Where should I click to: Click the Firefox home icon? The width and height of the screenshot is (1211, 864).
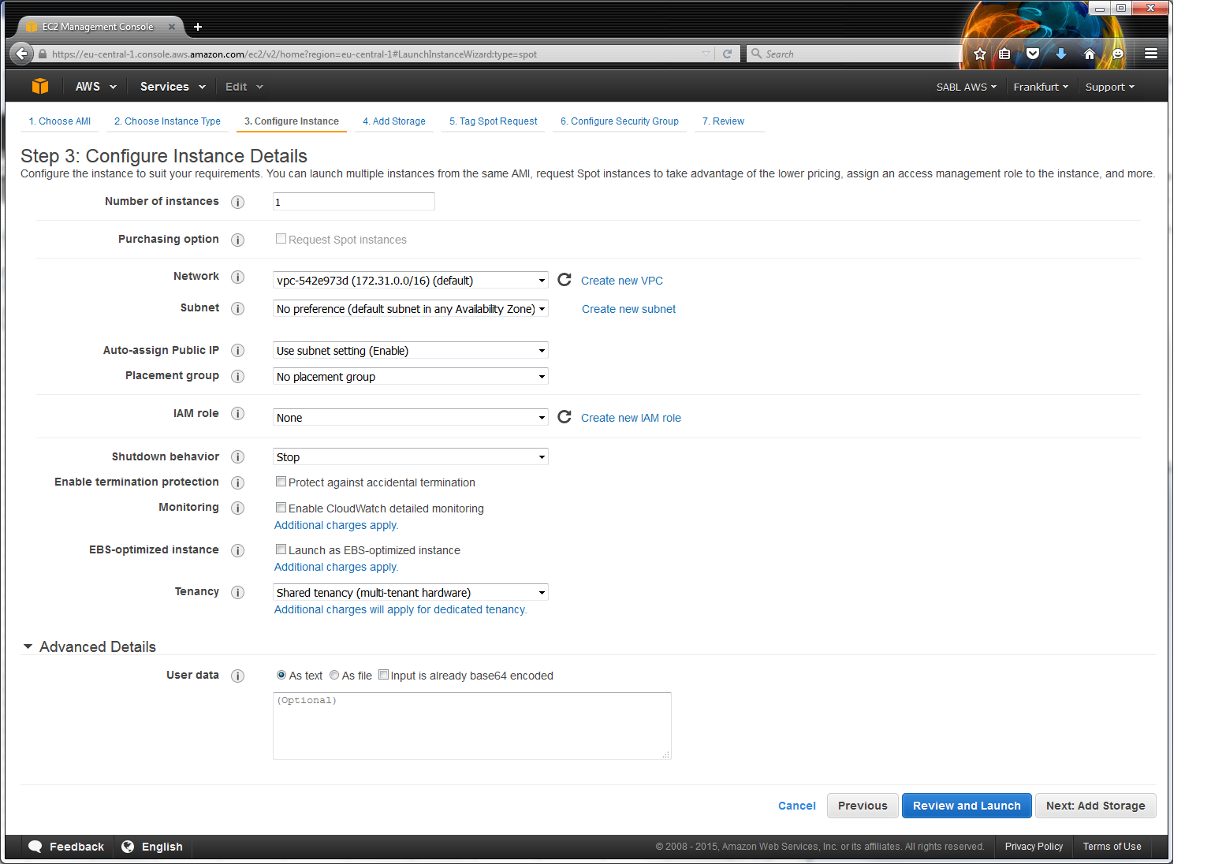point(1089,54)
